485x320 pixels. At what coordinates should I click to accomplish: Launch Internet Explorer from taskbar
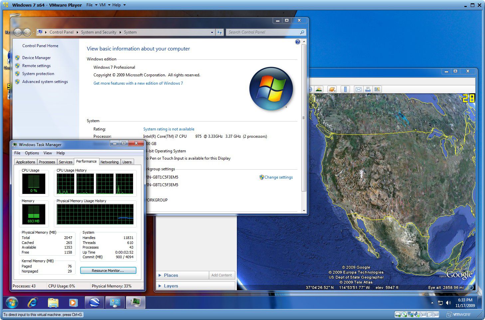33,303
